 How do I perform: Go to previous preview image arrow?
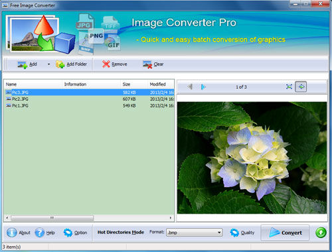190,87
